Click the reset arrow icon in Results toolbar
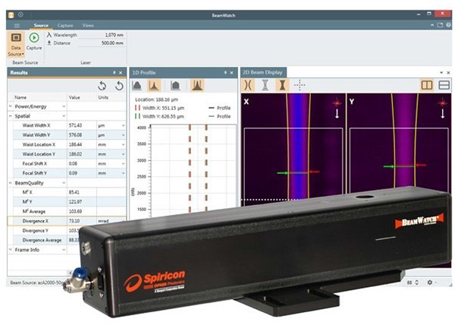The width and height of the screenshot is (455, 328). click(x=119, y=86)
